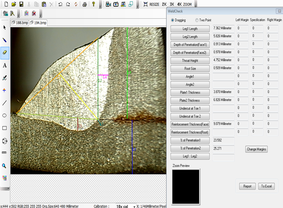Start live video with the camcorder icon
The image size is (283, 208).
click(108, 4)
